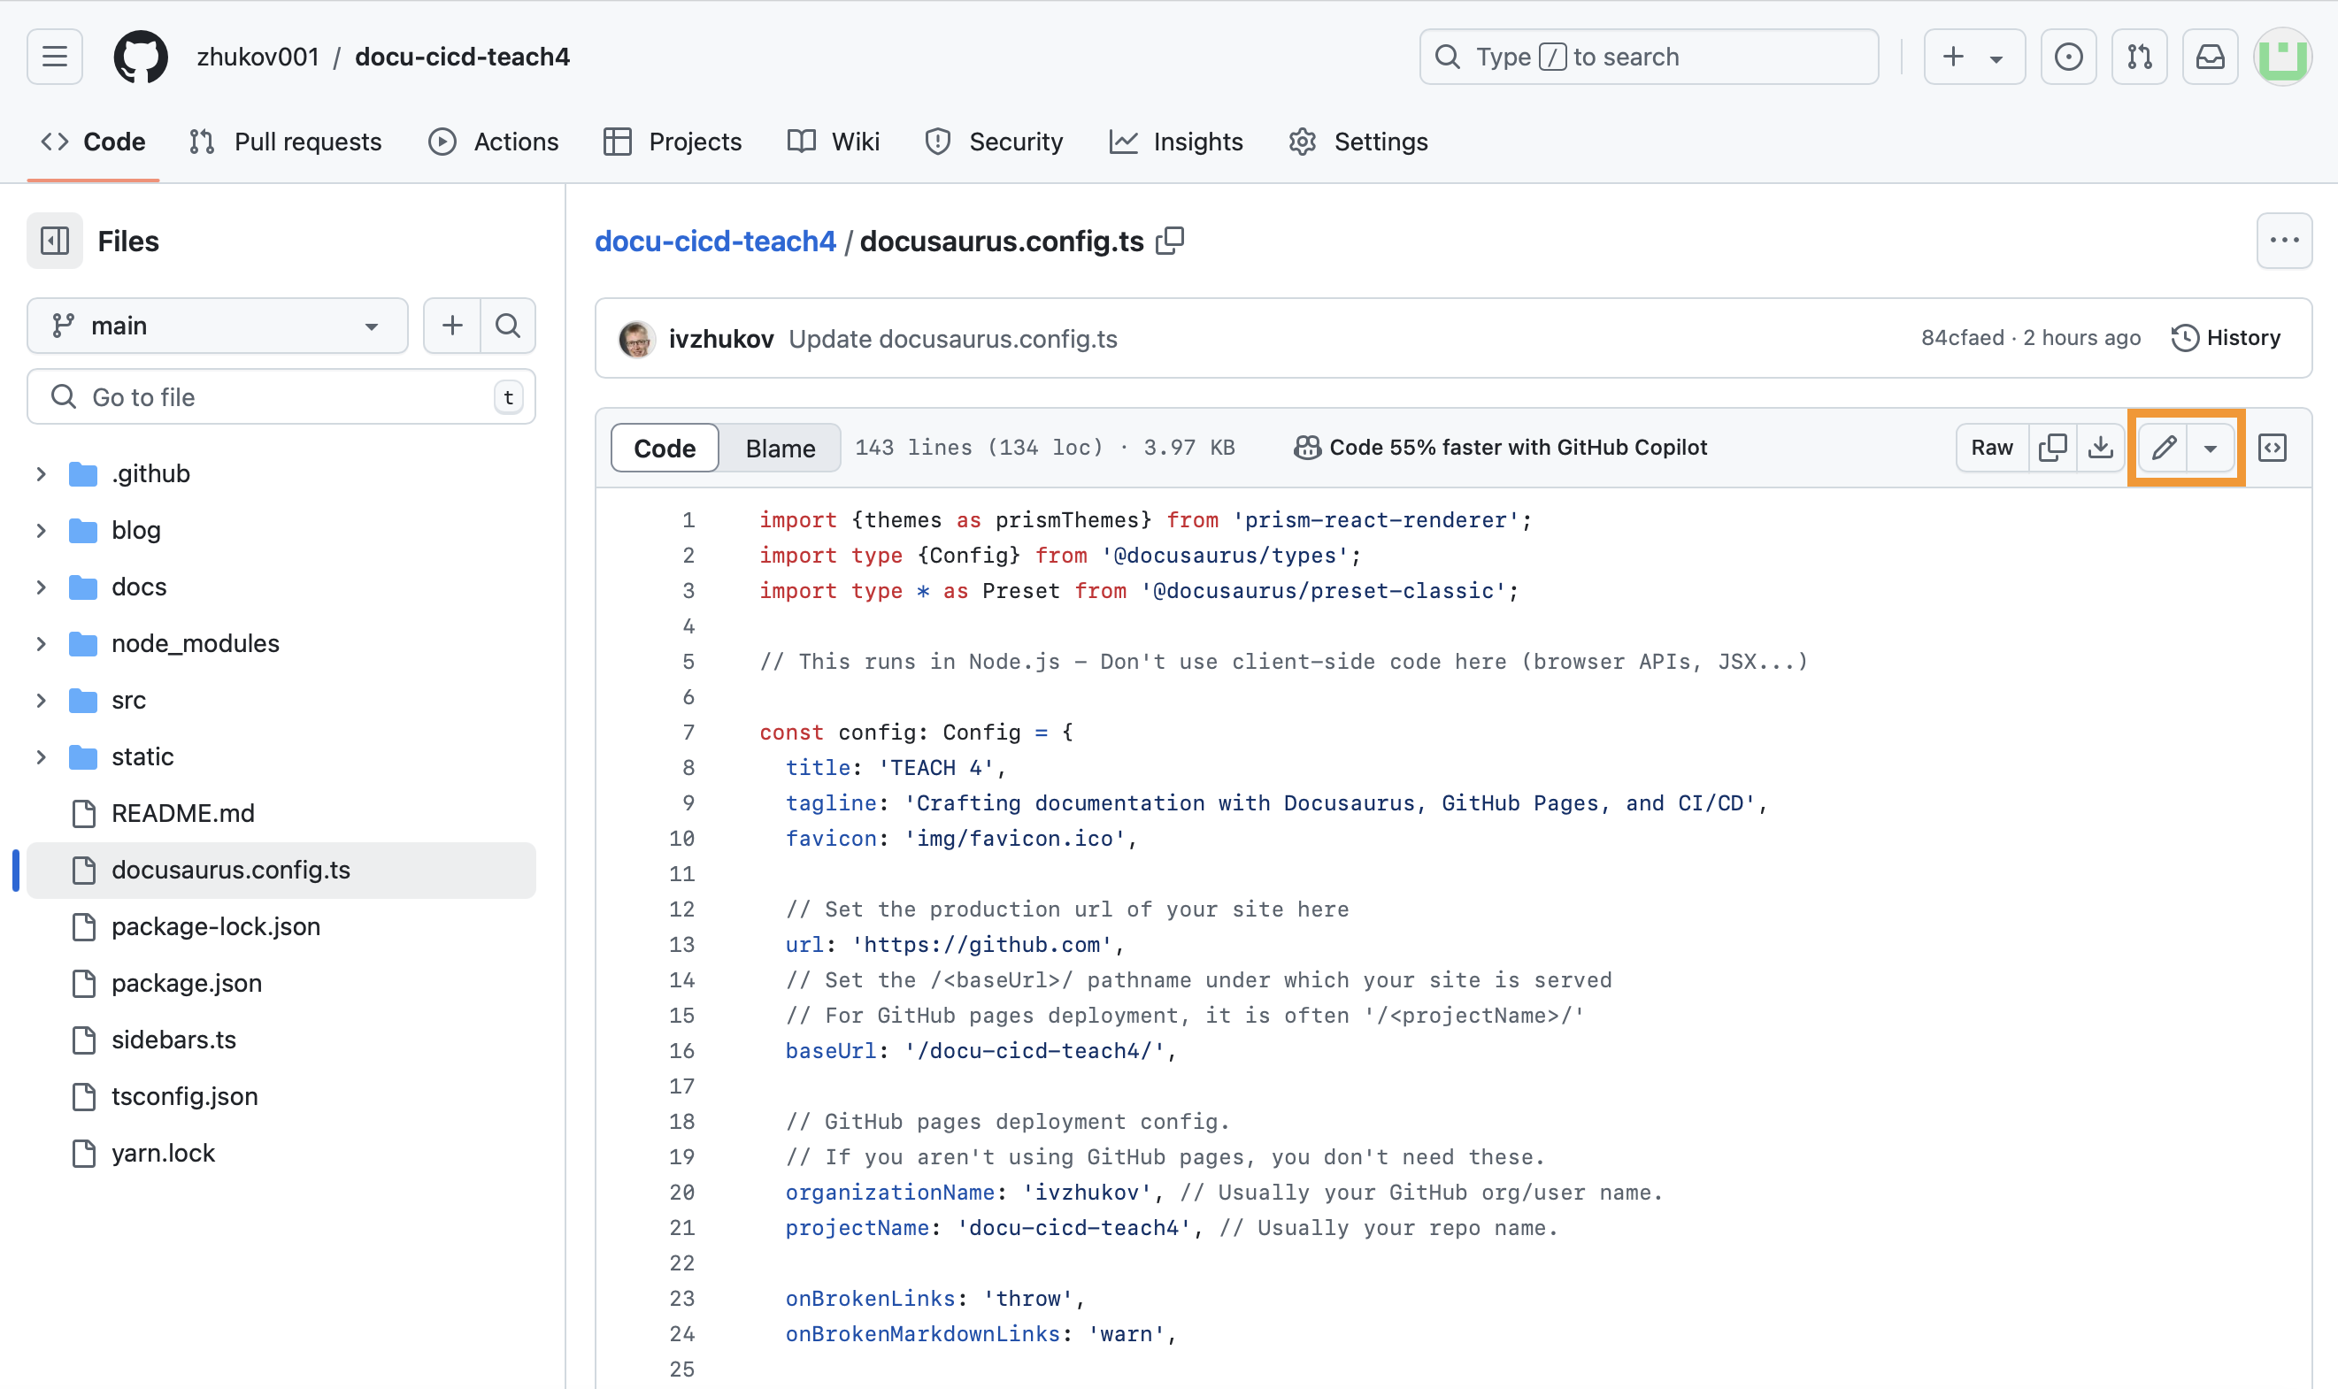Copy raw file contents icon
This screenshot has height=1389, width=2338.
(x=2052, y=448)
